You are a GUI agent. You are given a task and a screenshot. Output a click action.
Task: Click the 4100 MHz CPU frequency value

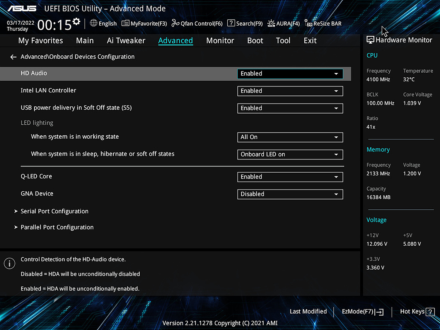coord(378,80)
